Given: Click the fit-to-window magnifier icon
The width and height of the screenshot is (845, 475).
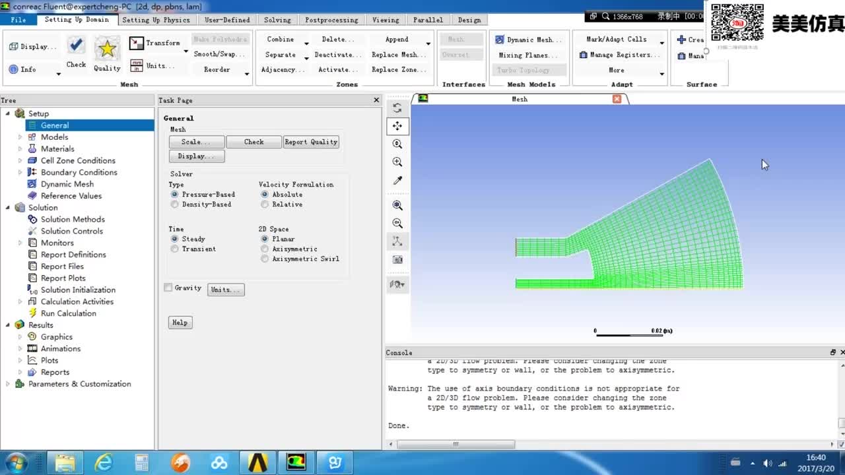Looking at the screenshot, I should click(397, 205).
